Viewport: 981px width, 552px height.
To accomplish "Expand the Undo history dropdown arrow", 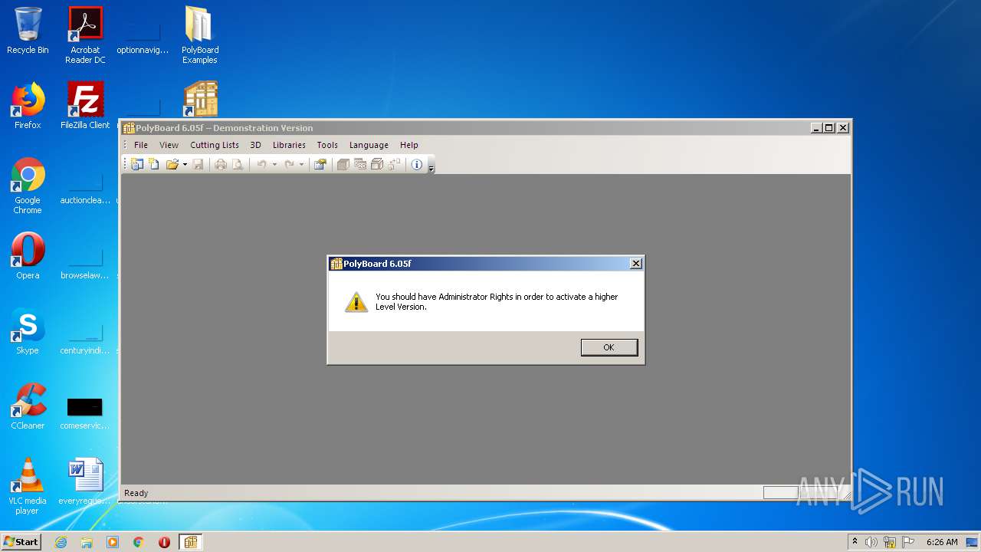I will coord(274,164).
